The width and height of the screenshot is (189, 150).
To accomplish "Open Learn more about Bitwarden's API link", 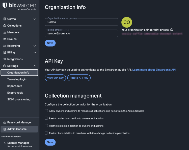I will (x=154, y=70).
